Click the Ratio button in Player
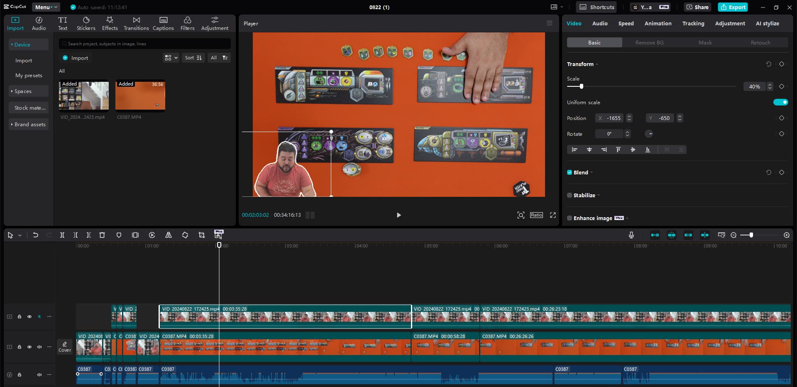Screen dimensions: 797x387 (x=536, y=215)
